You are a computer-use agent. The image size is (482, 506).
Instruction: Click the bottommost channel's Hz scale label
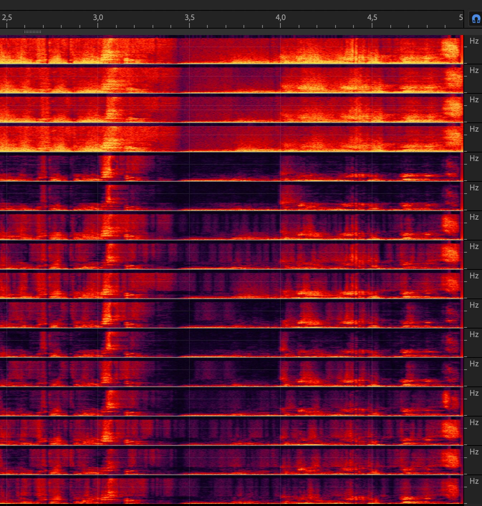474,481
